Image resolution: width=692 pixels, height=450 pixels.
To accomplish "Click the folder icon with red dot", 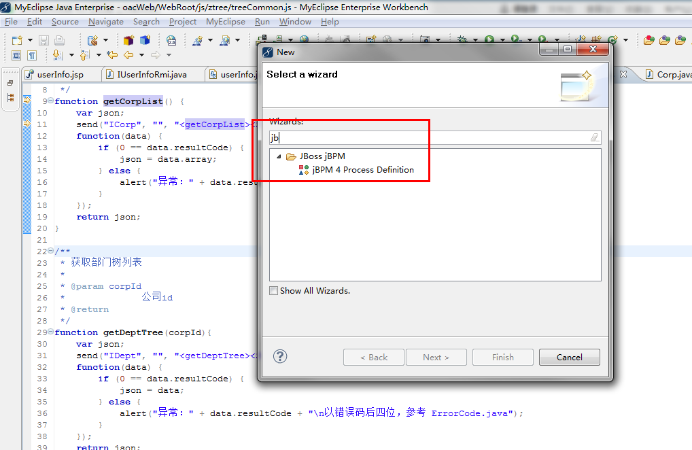I will click(x=648, y=41).
